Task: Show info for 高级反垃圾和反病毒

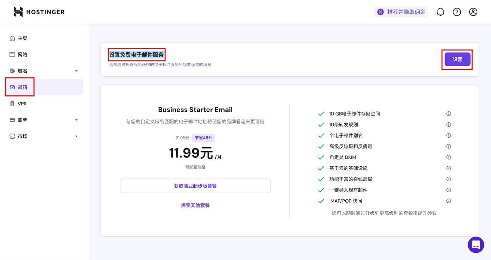Action: (449, 147)
